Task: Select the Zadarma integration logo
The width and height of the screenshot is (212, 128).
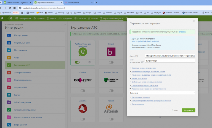Action: [x=83, y=108]
